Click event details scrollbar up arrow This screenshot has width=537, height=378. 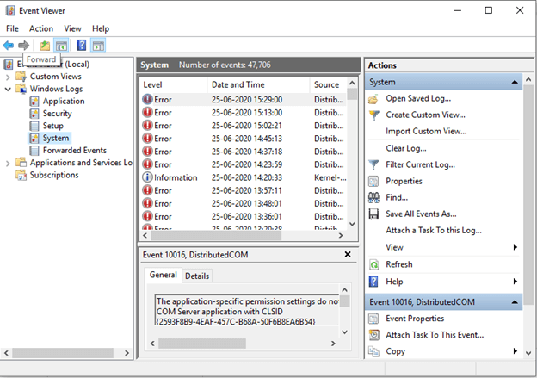pyautogui.click(x=345, y=289)
